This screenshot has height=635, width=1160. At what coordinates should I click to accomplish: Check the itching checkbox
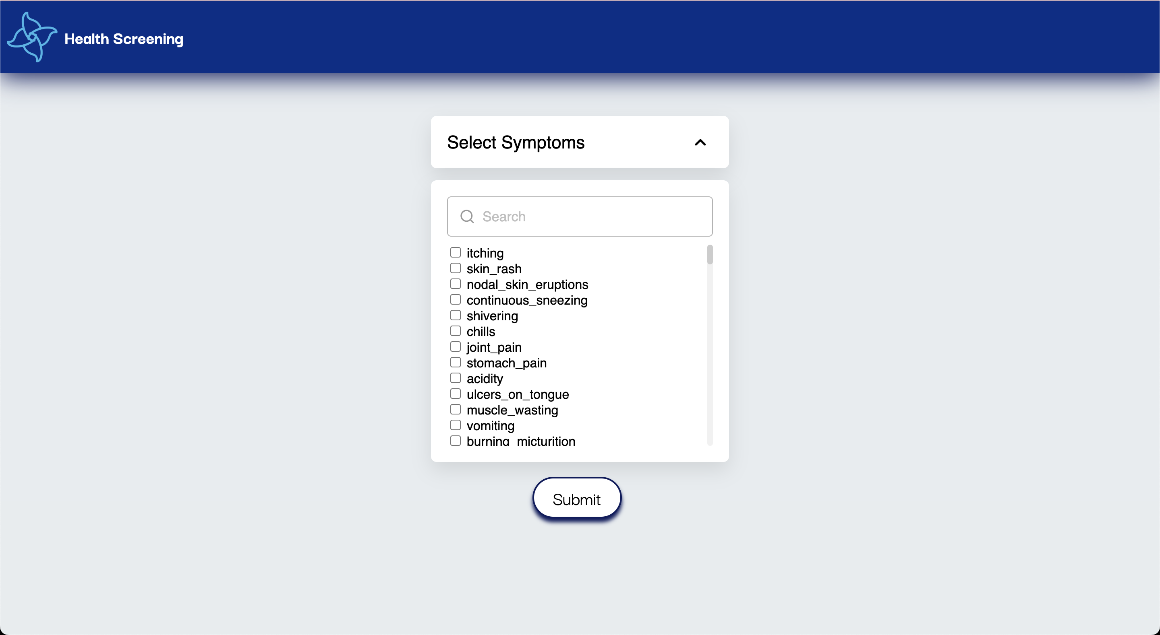(455, 252)
